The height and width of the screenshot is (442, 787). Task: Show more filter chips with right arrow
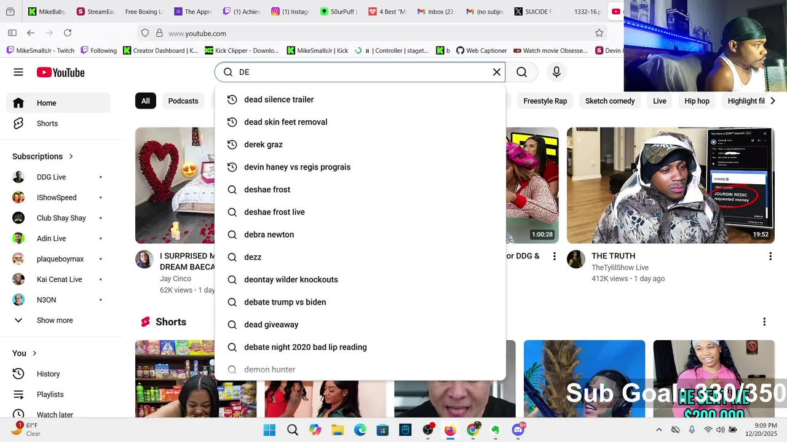tap(772, 101)
